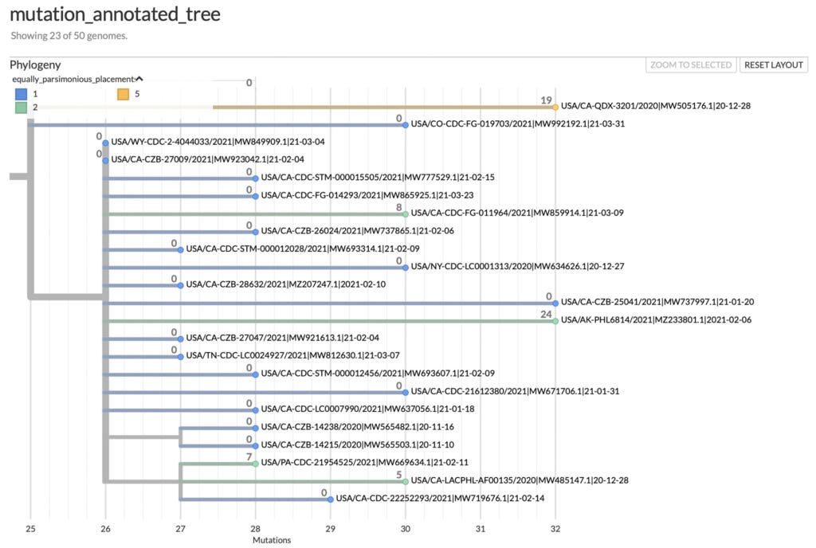Image resolution: width=816 pixels, height=548 pixels.
Task: Click the RESET LAYOUT button
Action: pyautogui.click(x=773, y=65)
